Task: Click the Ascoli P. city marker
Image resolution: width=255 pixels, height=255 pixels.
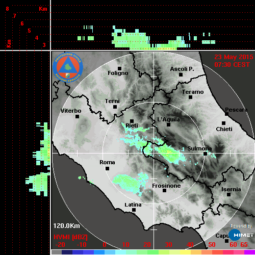Action: pos(181,74)
